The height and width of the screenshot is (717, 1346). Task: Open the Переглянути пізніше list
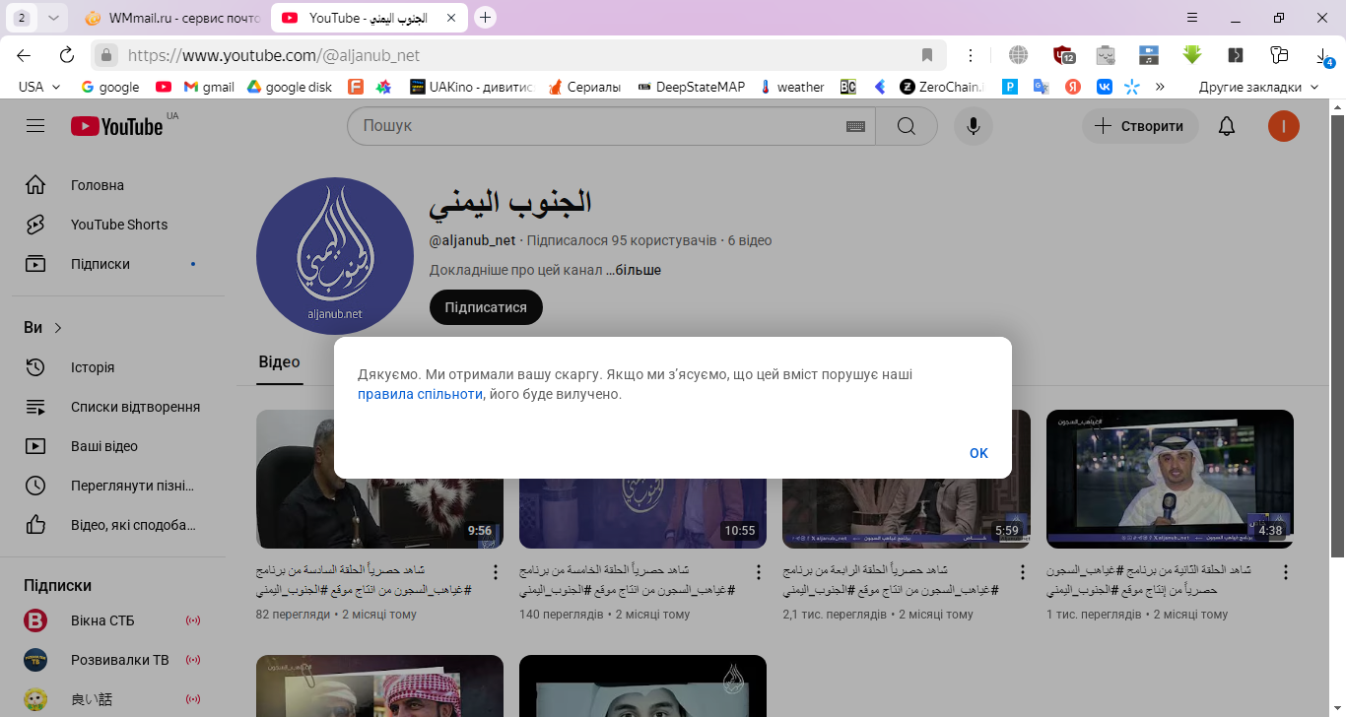coord(118,486)
